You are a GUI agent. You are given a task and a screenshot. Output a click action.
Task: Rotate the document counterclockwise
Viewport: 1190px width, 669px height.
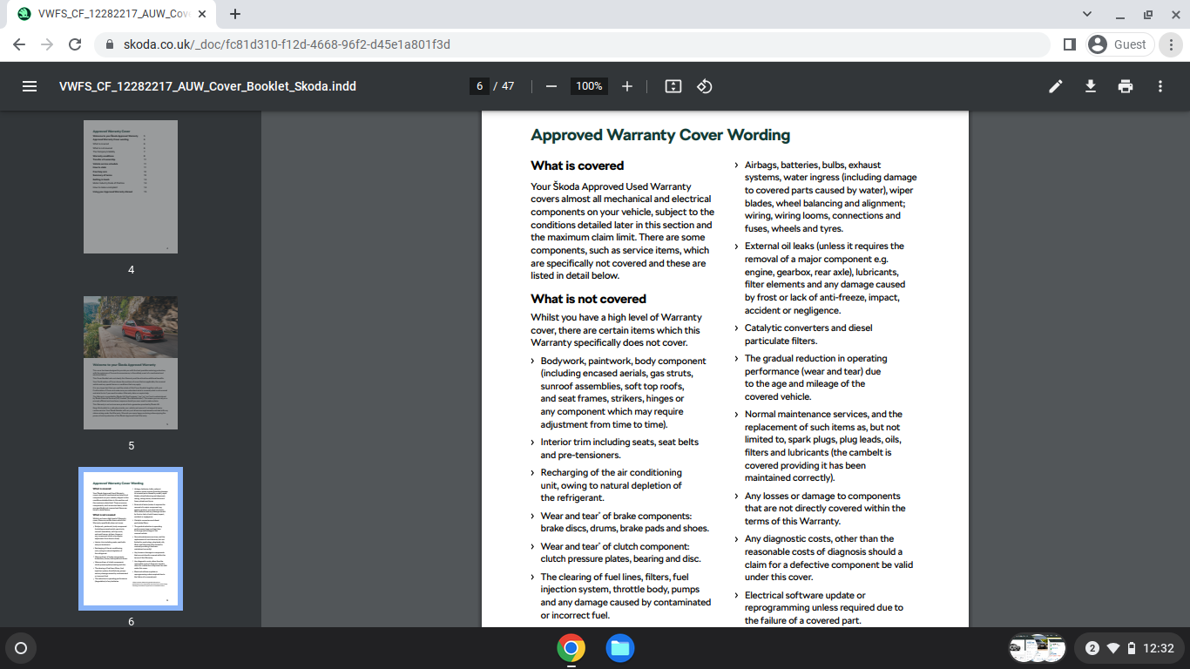click(x=705, y=86)
